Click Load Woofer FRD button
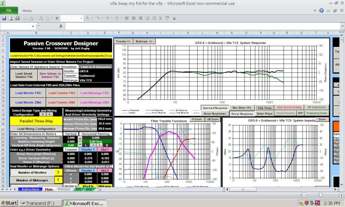The height and width of the screenshot is (207, 345). coord(28,93)
